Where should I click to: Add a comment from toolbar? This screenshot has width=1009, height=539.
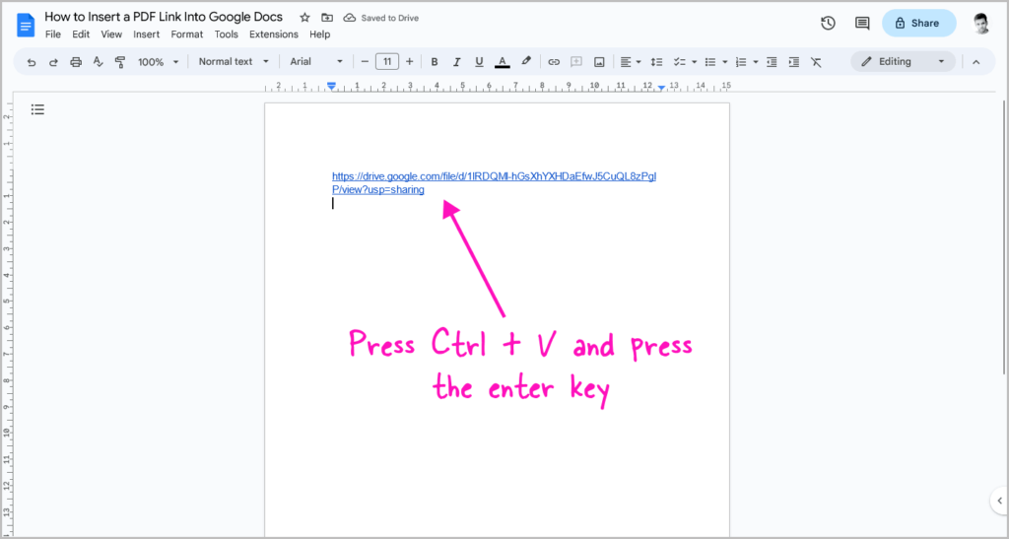pos(576,62)
